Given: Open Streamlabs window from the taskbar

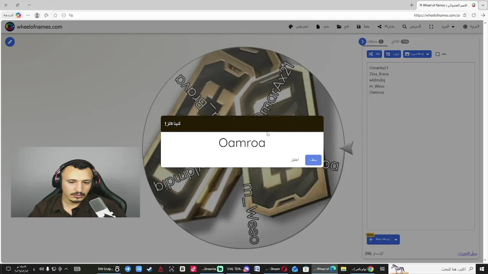Looking at the screenshot, I should click(212, 269).
